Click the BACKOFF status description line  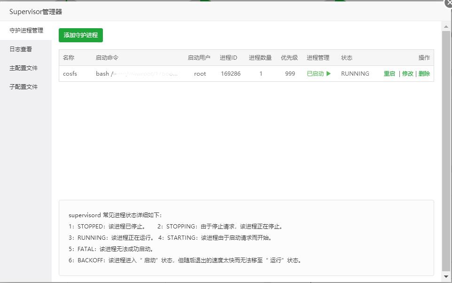[185, 260]
